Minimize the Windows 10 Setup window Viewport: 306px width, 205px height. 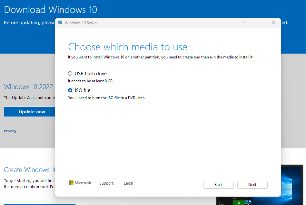pyautogui.click(x=244, y=23)
